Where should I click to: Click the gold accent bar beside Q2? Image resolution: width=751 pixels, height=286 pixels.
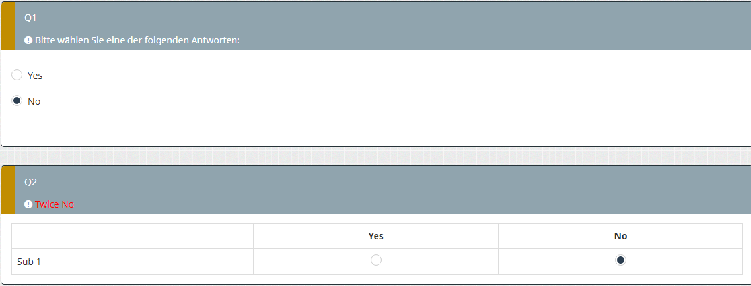(x=7, y=190)
